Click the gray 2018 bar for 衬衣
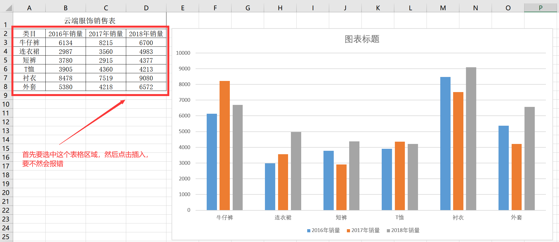Screen dimensions: 559x242 pyautogui.click(x=471, y=139)
